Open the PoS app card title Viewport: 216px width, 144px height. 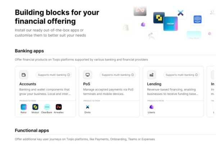87,84
